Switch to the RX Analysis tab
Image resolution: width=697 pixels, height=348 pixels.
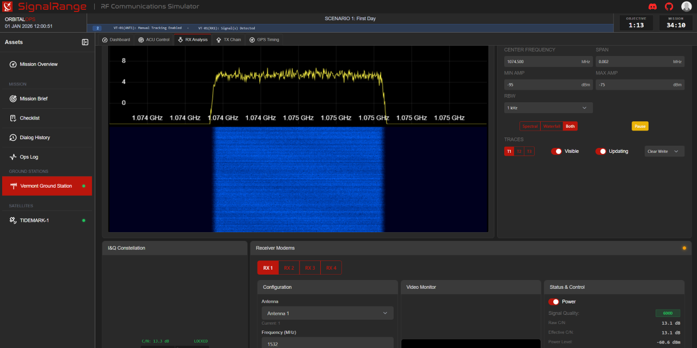pos(192,39)
